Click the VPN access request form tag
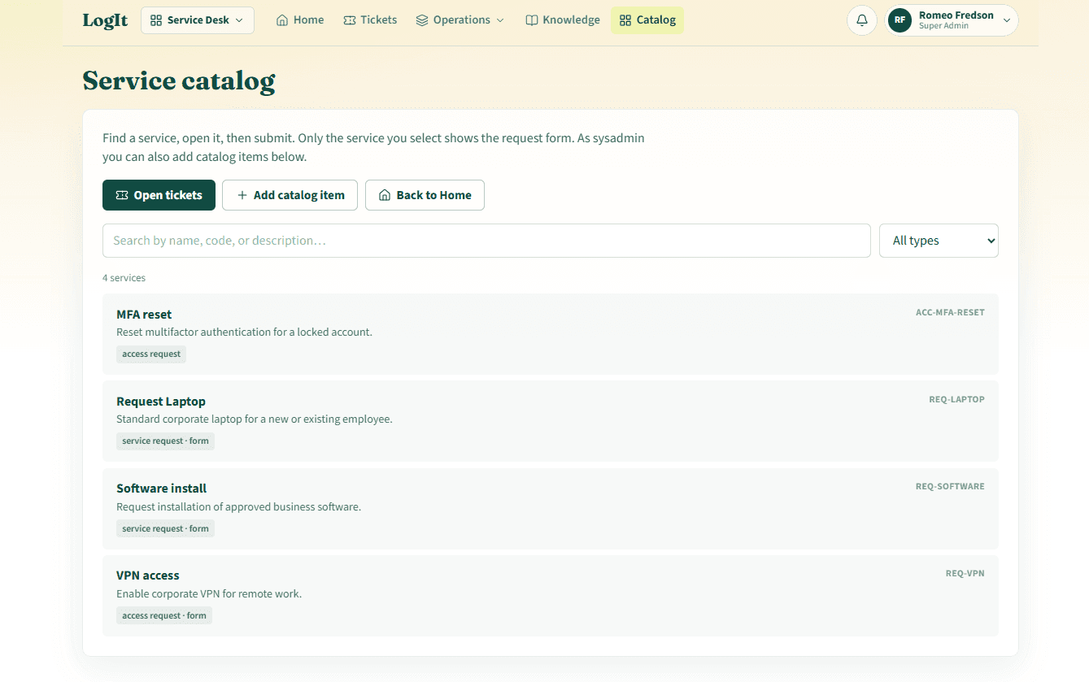Screen dimensions: 1089x682 [164, 615]
